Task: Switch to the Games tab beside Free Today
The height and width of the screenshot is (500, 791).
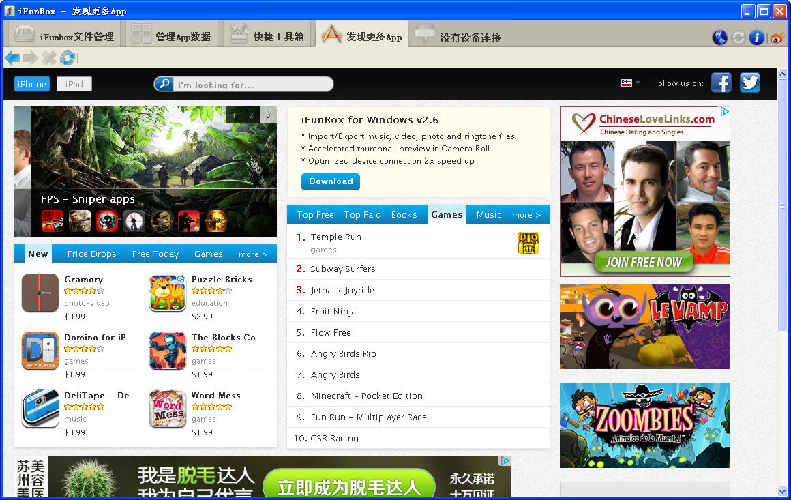Action: (209, 254)
